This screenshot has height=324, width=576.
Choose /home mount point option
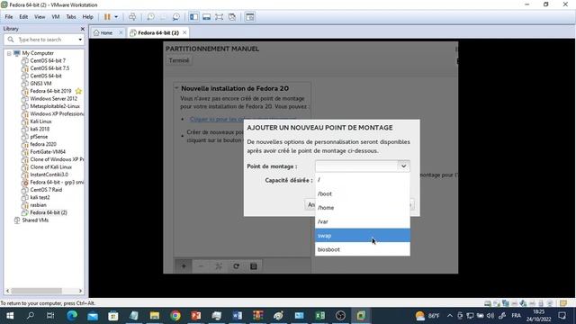362,208
